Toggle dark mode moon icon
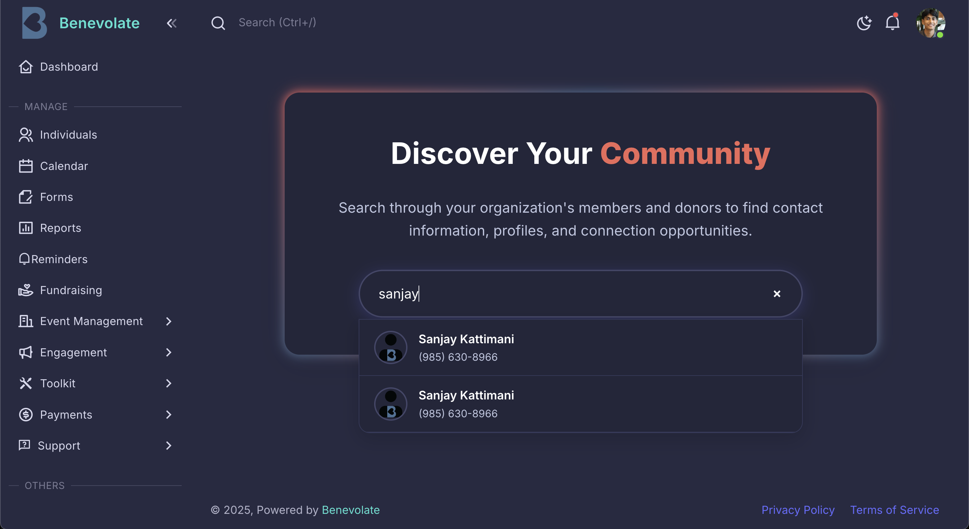This screenshot has height=529, width=969. coord(864,23)
